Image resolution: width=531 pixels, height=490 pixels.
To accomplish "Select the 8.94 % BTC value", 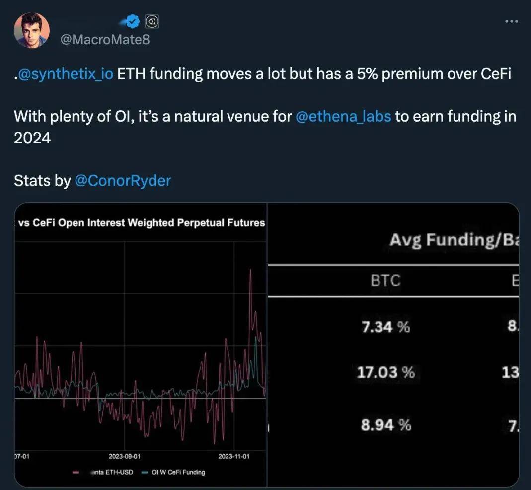I will (386, 425).
